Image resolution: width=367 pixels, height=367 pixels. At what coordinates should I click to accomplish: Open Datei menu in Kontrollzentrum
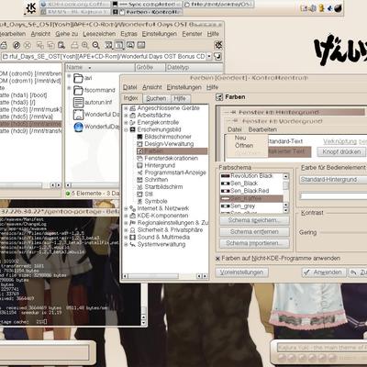pyautogui.click(x=129, y=87)
